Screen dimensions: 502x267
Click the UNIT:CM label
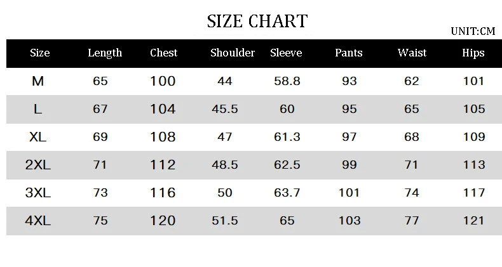(472, 31)
